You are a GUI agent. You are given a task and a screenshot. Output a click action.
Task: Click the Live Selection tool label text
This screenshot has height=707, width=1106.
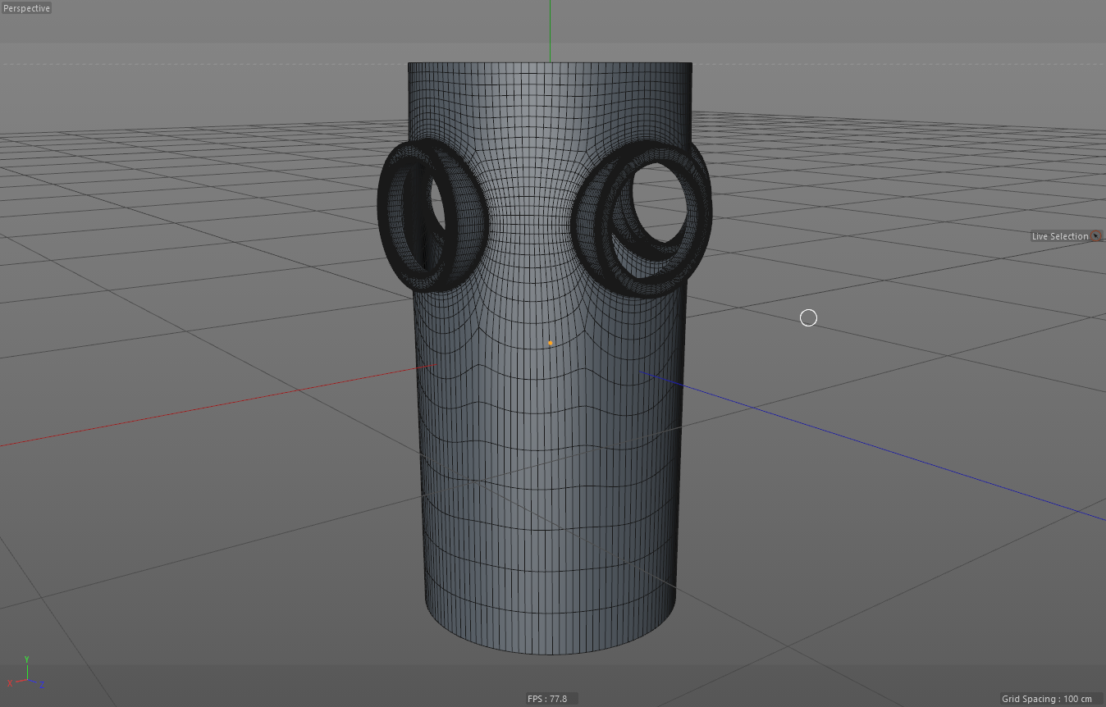pyautogui.click(x=1059, y=236)
